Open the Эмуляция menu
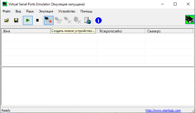 tap(46, 11)
